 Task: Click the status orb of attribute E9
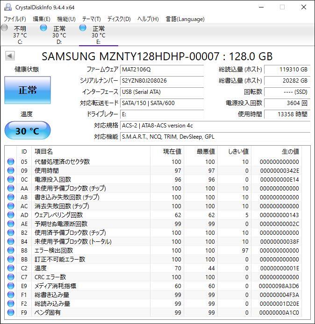[11, 286]
